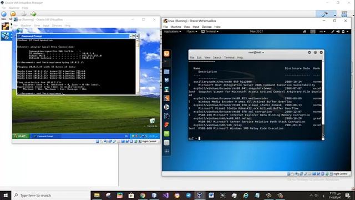Expand Kali Places dropdown
Screen dimensions: 355x200
point(192,32)
